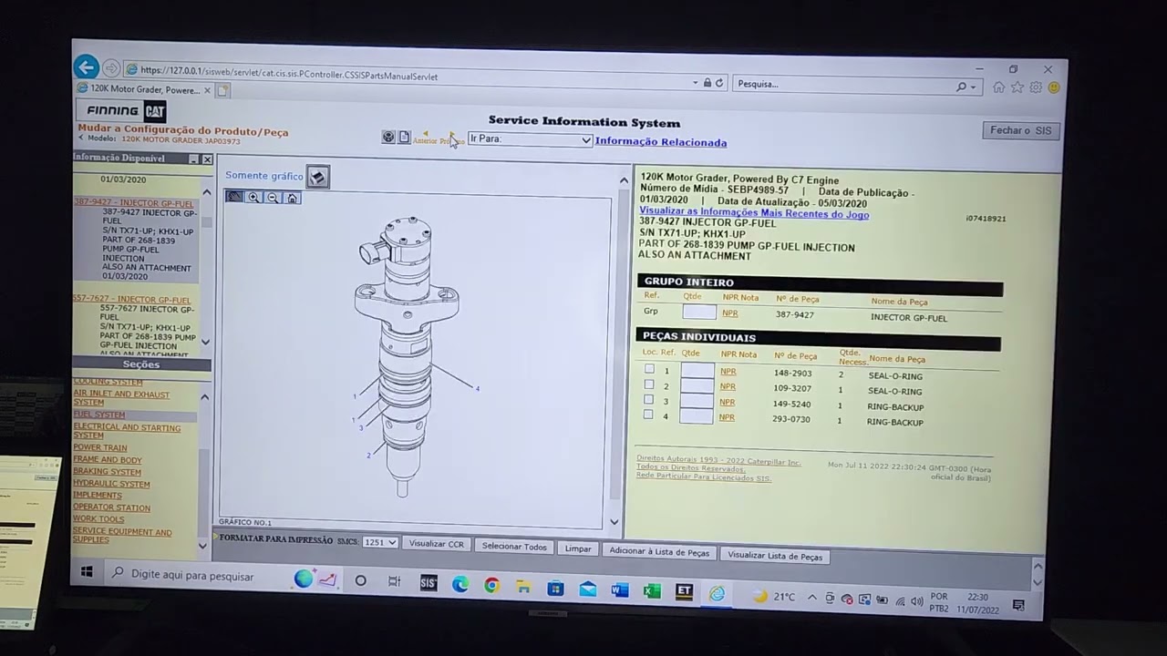
Task: Open Google Chrome from the taskbar
Action: [x=492, y=586]
